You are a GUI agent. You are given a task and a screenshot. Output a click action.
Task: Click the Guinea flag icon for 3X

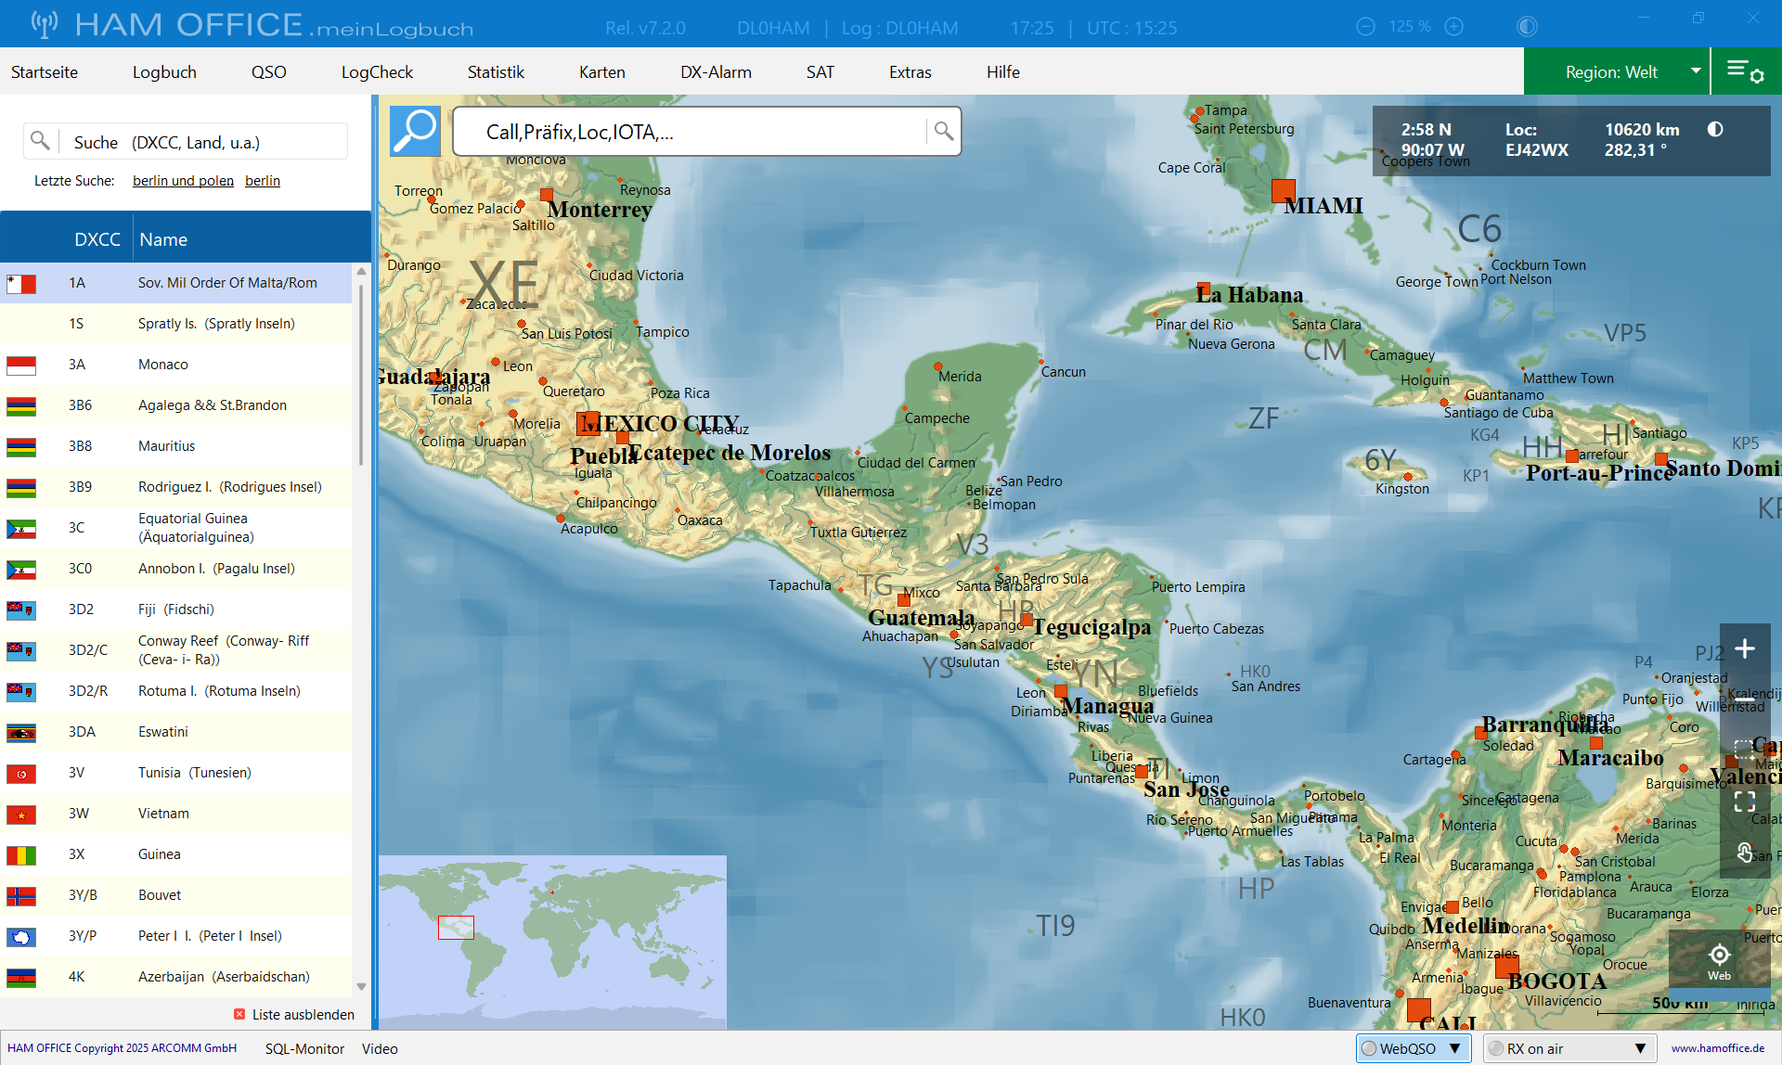(21, 855)
